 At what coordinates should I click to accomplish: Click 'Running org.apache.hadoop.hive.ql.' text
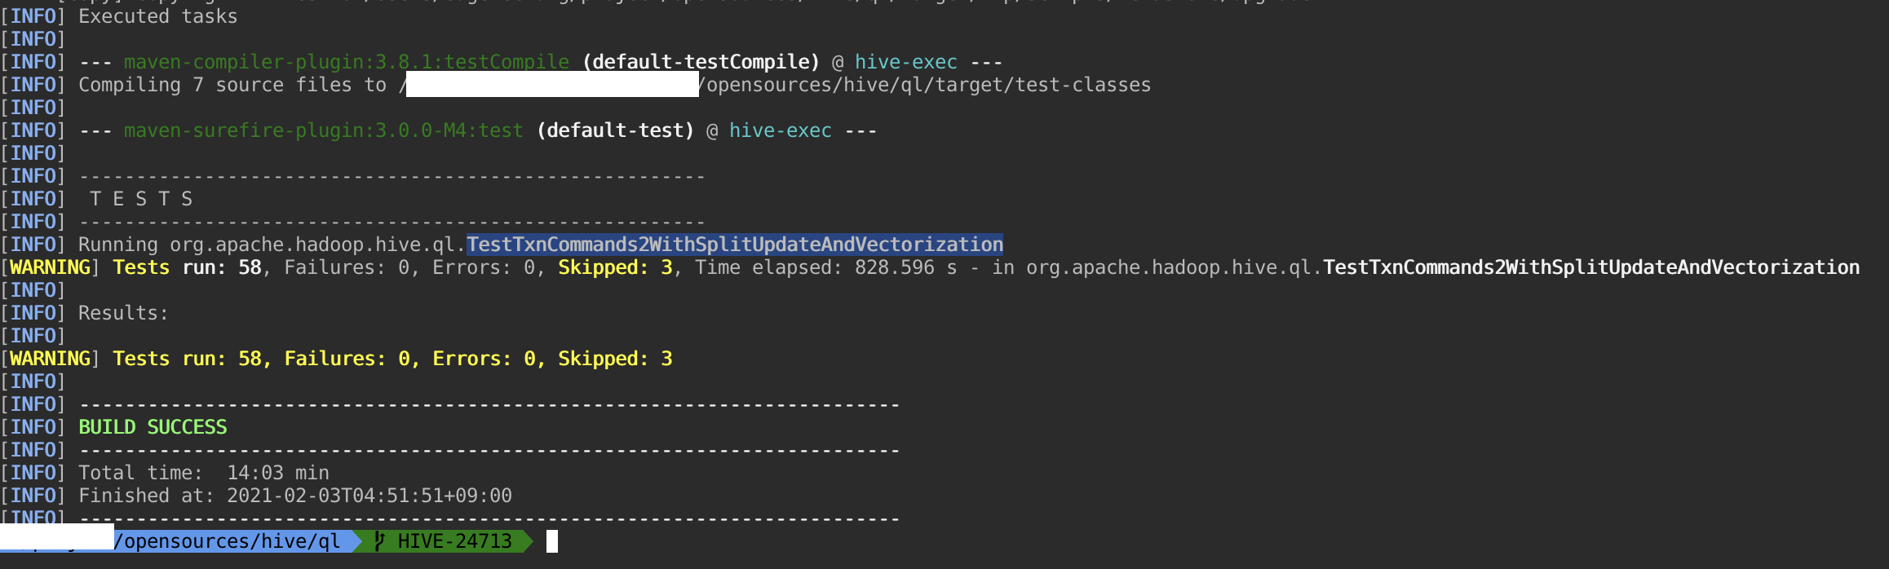pyautogui.click(x=272, y=245)
